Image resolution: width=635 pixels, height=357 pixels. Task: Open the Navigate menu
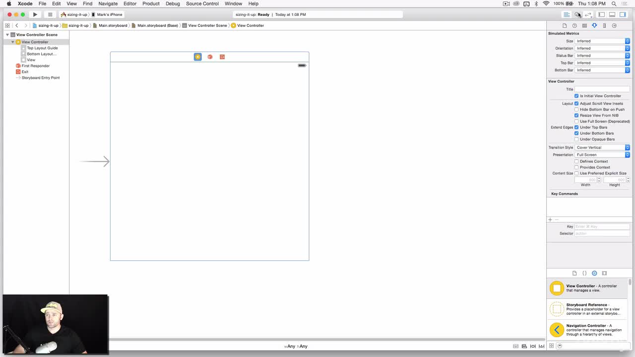pos(108,3)
